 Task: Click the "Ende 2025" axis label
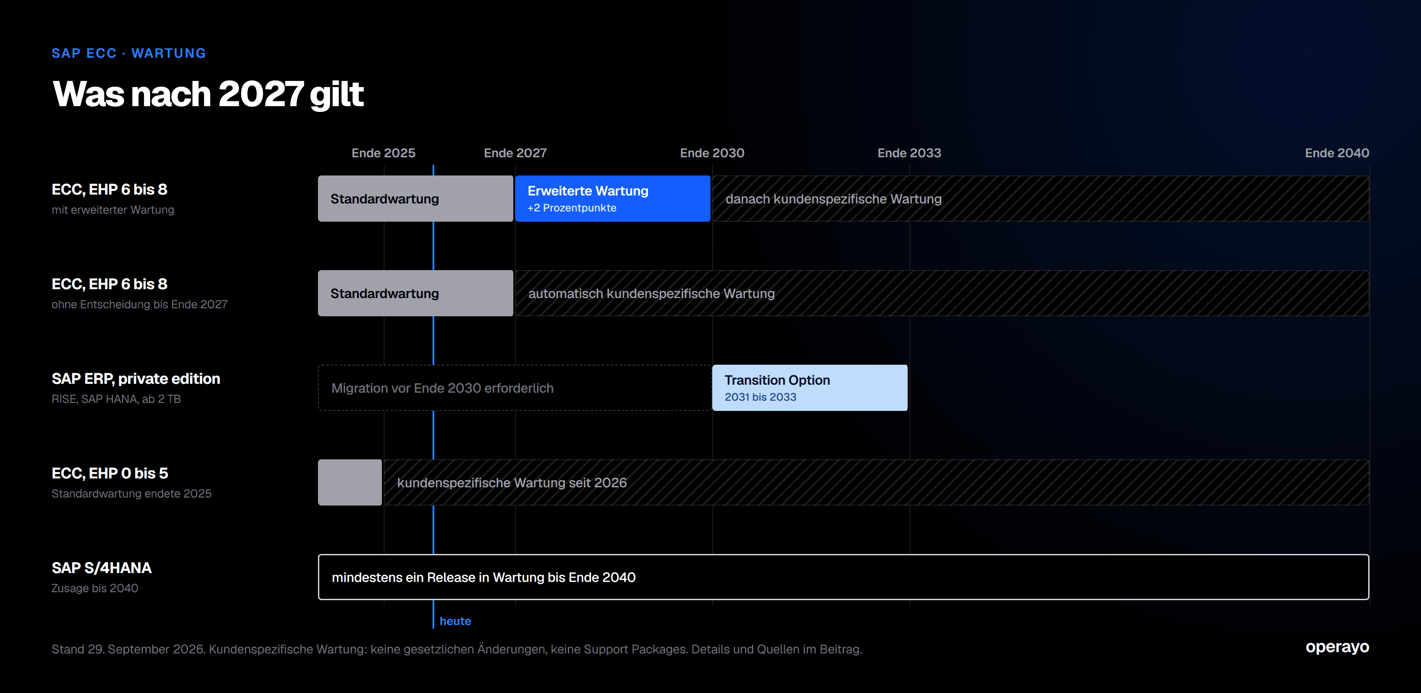tap(383, 153)
